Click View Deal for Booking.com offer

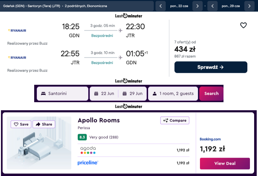[x=224, y=163]
